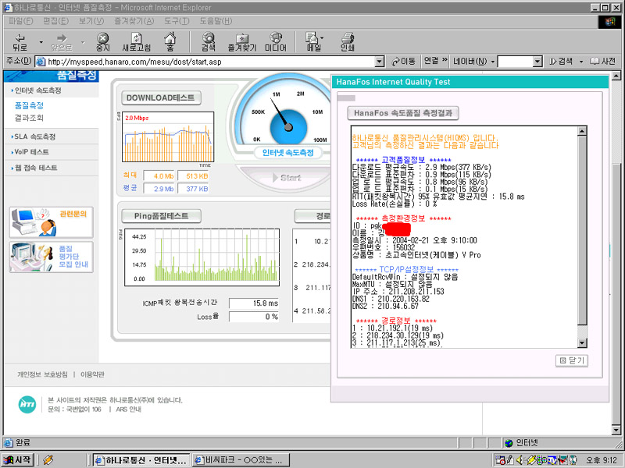
Task: Click the Loss율 0 % field
Action: click(x=253, y=317)
